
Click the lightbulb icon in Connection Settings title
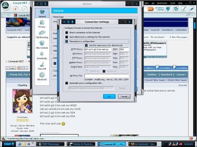[x=72, y=22]
